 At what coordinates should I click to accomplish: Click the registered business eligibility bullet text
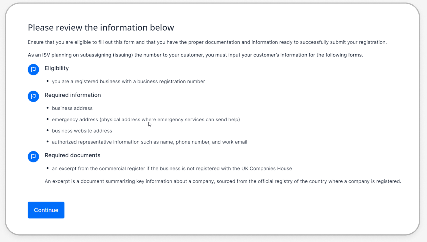click(128, 81)
